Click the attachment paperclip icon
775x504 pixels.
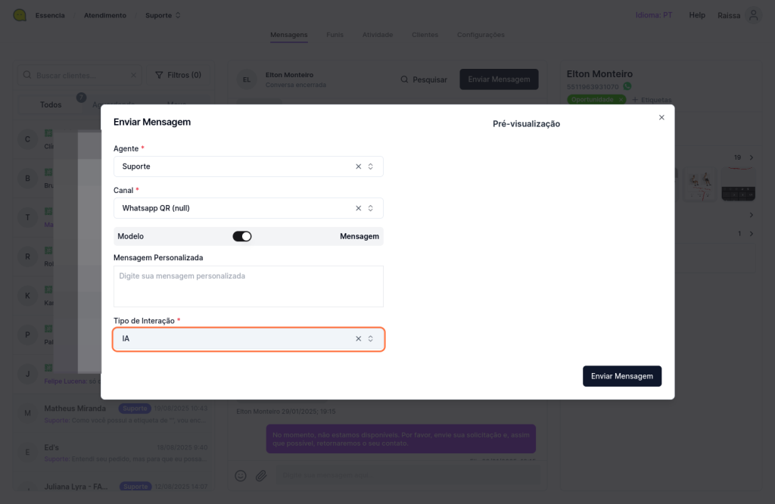260,476
